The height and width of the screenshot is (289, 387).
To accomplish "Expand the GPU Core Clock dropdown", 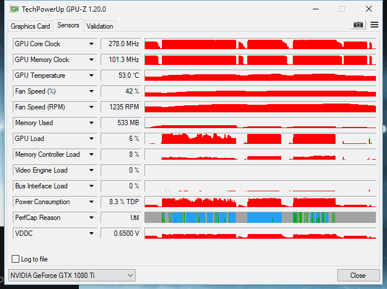I will point(92,44).
